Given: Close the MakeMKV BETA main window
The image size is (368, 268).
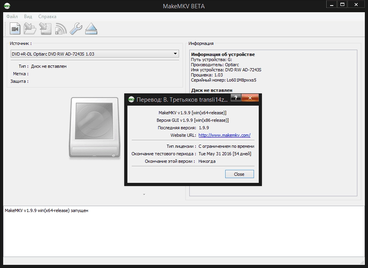Looking at the screenshot, I should point(356,5).
